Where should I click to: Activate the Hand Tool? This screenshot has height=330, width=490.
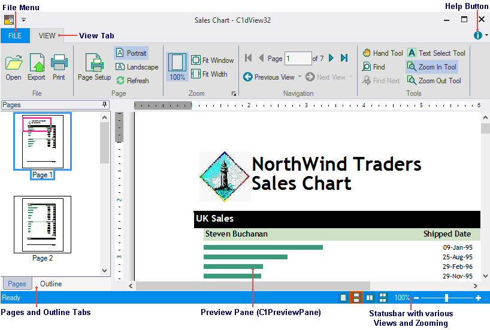pos(383,53)
